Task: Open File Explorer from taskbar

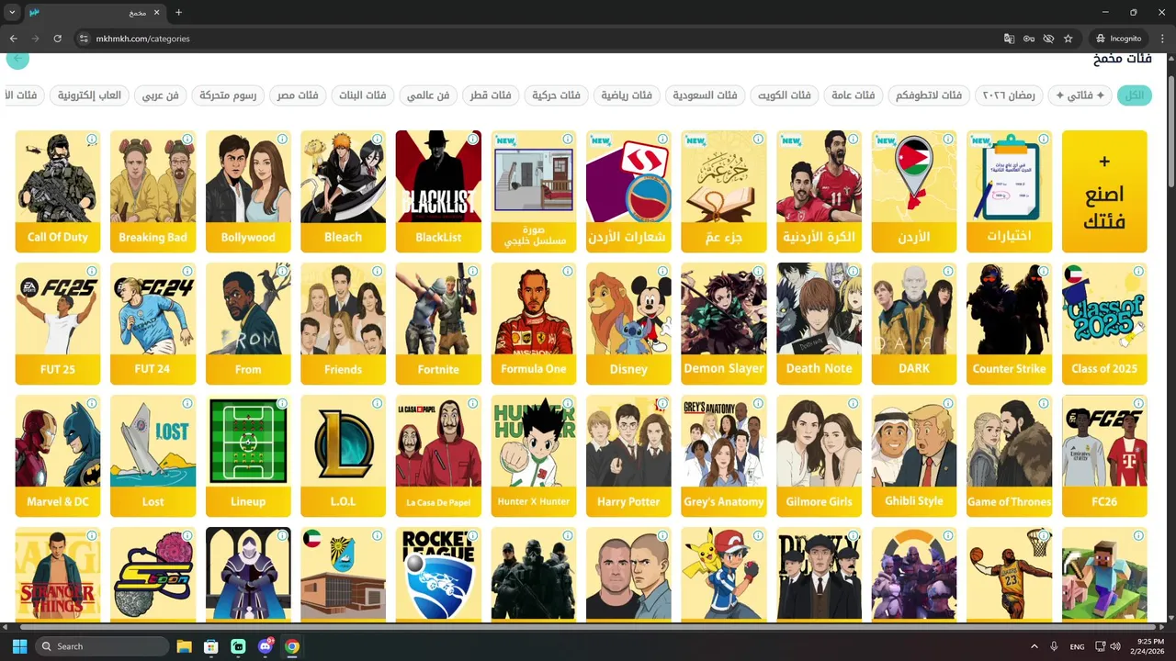Action: 184,646
